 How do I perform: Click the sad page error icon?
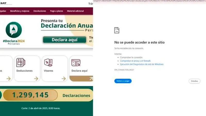pyautogui.click(x=117, y=30)
